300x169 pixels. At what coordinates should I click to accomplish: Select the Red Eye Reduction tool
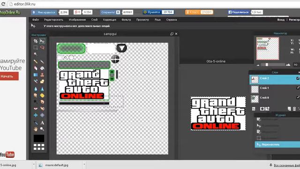[x=36, y=108]
